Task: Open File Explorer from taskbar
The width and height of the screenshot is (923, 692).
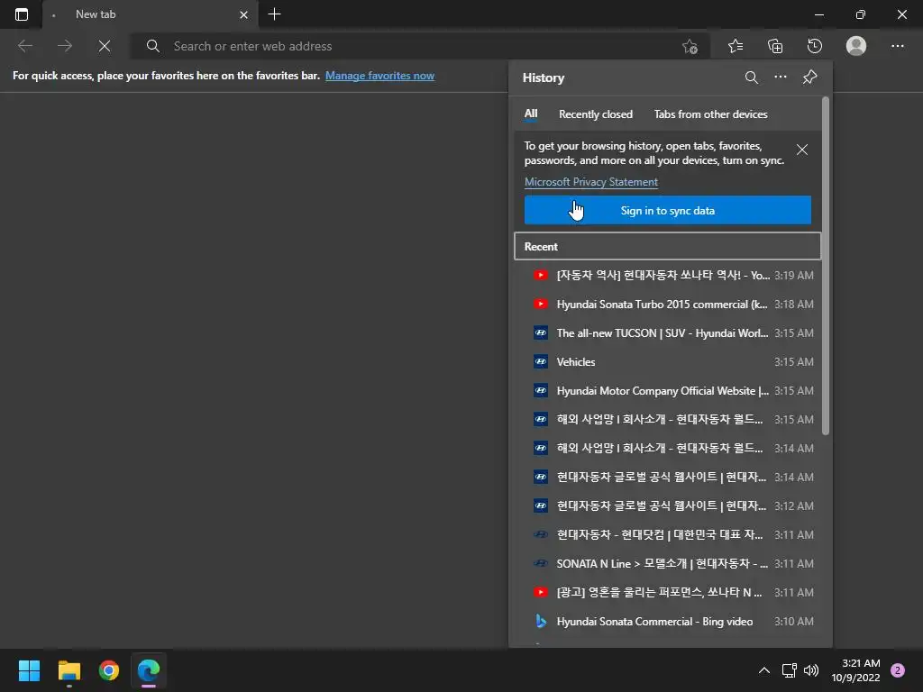Action: tap(69, 670)
